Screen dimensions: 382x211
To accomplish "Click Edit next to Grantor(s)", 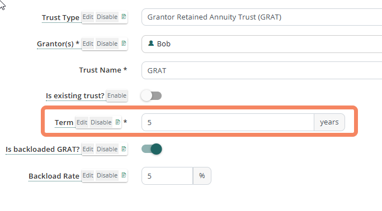I will (x=88, y=44).
